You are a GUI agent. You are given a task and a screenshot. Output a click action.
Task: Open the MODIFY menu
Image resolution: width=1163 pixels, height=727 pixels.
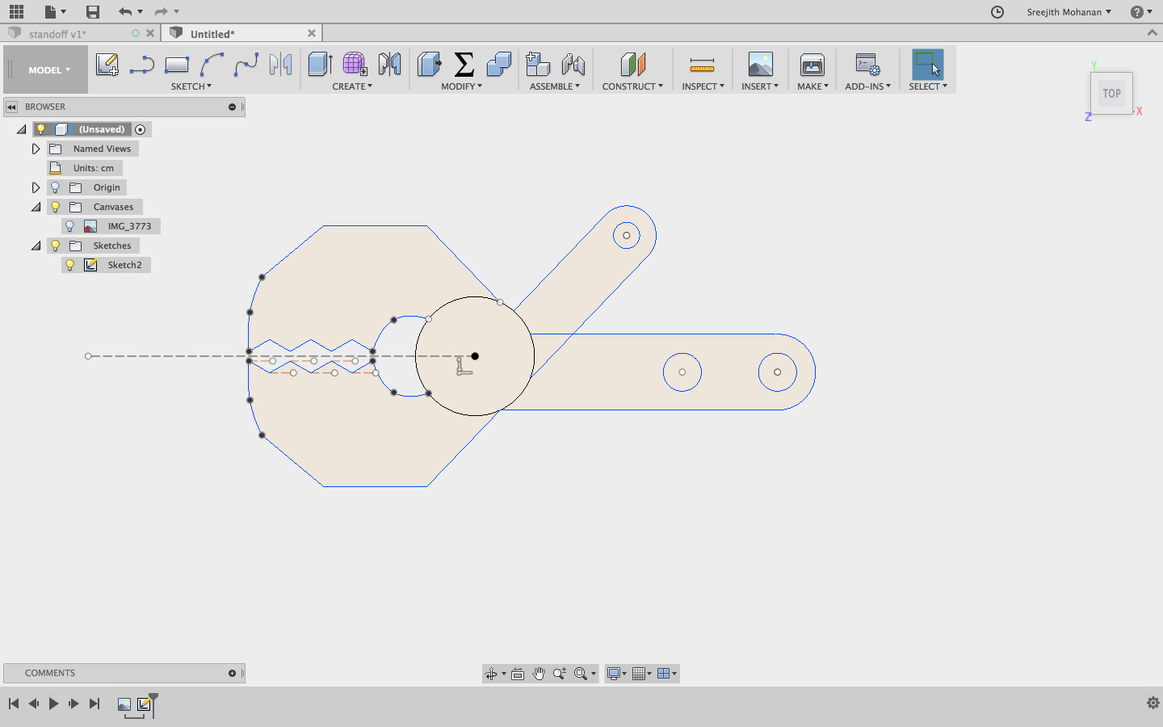point(461,86)
